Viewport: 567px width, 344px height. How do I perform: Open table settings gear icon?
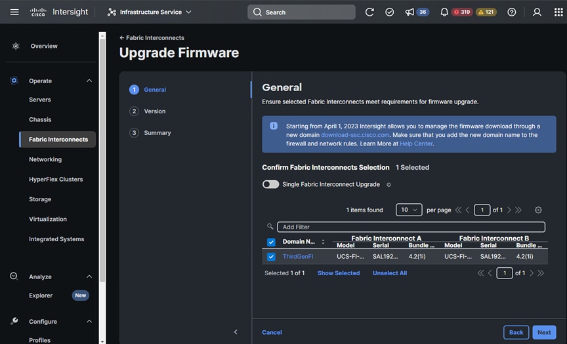(x=538, y=210)
